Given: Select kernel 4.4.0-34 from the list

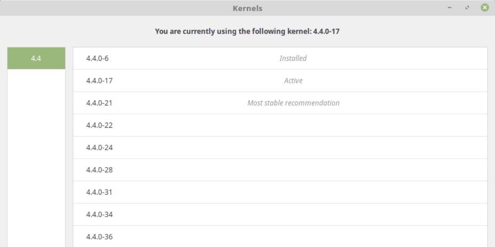Looking at the screenshot, I should [x=99, y=215].
